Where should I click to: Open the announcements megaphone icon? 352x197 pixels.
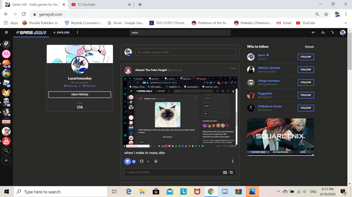coord(313,32)
